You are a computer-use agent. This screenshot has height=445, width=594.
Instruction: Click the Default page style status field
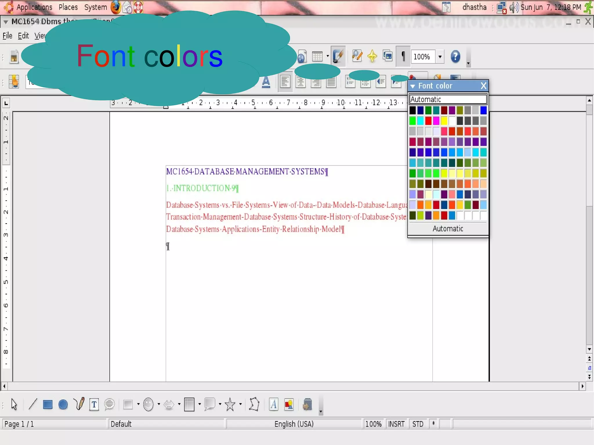click(x=166, y=424)
